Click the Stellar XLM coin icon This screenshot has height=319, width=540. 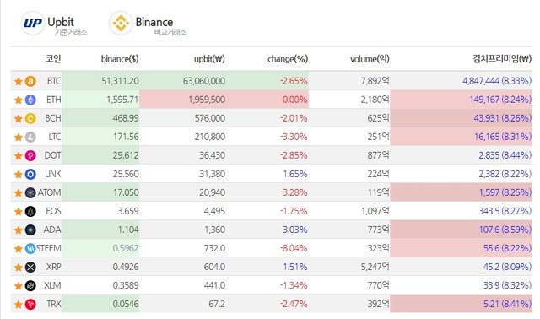pos(30,286)
